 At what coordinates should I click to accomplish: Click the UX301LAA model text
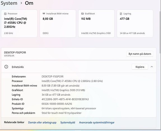9,56
